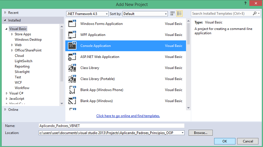This screenshot has height=147, width=263.
Task: Click the WPF Application template name
Action: 93,35
